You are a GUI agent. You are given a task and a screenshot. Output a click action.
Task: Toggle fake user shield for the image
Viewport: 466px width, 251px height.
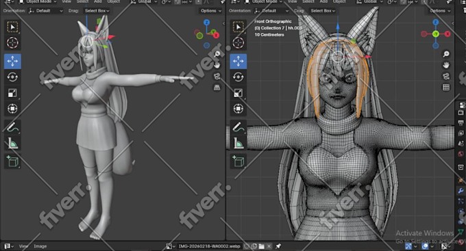(247, 246)
